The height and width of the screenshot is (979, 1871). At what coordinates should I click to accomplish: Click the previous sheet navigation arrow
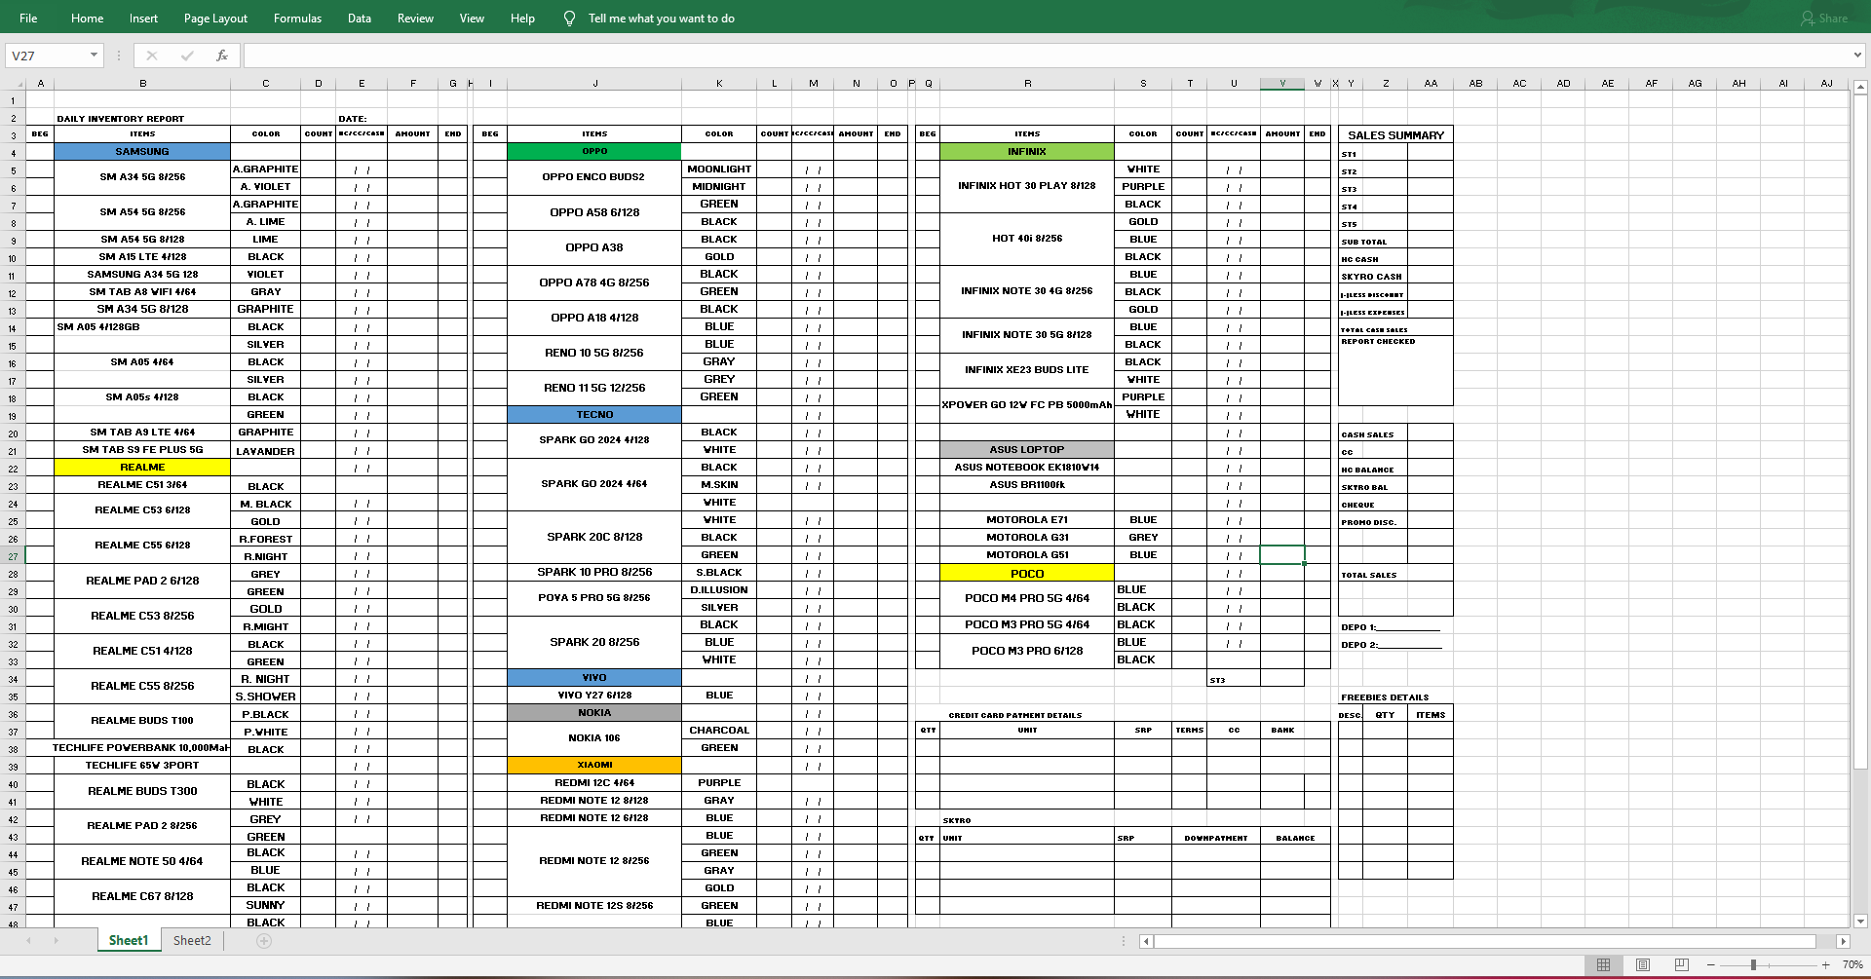click(29, 941)
